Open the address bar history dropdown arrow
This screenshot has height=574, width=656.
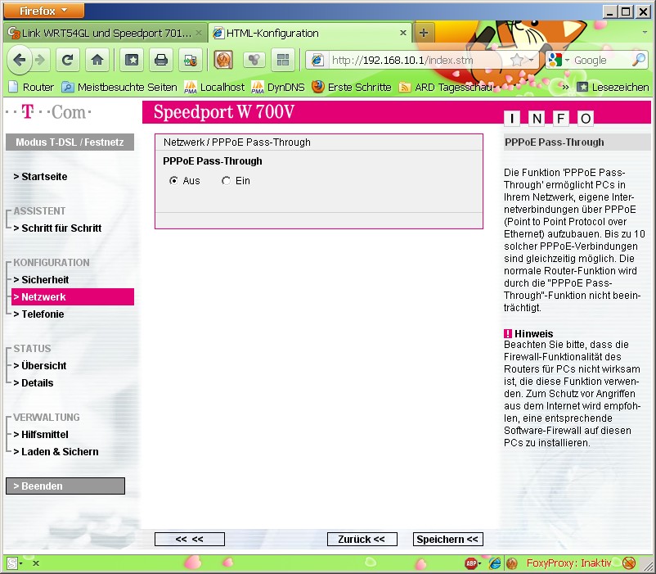point(532,61)
